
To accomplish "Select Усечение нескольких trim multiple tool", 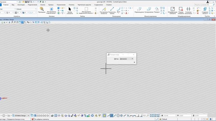I will 188,10.
